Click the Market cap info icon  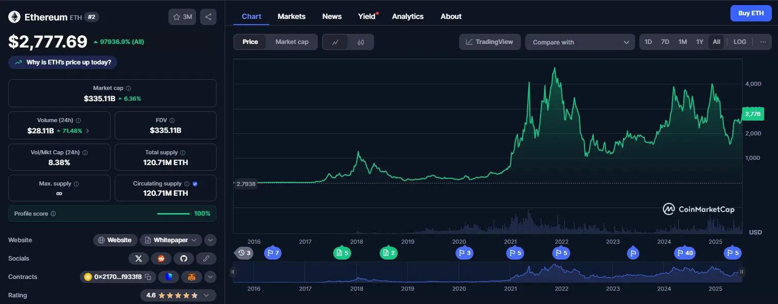pyautogui.click(x=128, y=88)
